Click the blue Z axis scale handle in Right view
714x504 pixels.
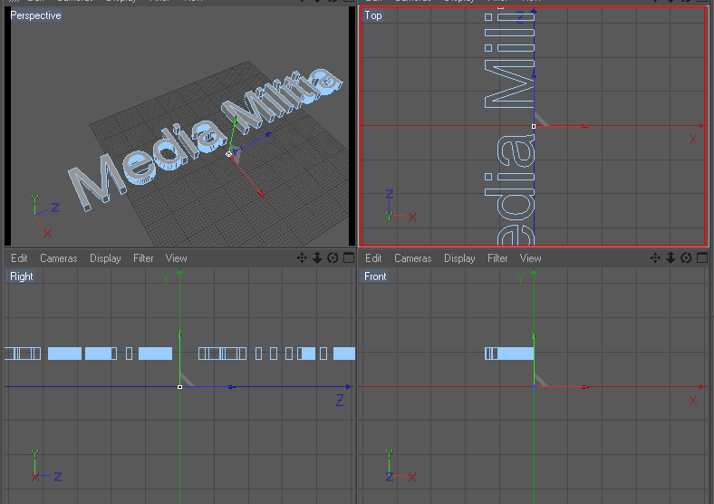(x=231, y=387)
